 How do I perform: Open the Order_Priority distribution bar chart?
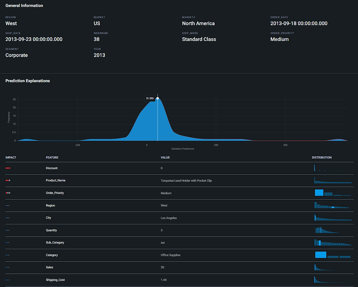click(x=333, y=192)
